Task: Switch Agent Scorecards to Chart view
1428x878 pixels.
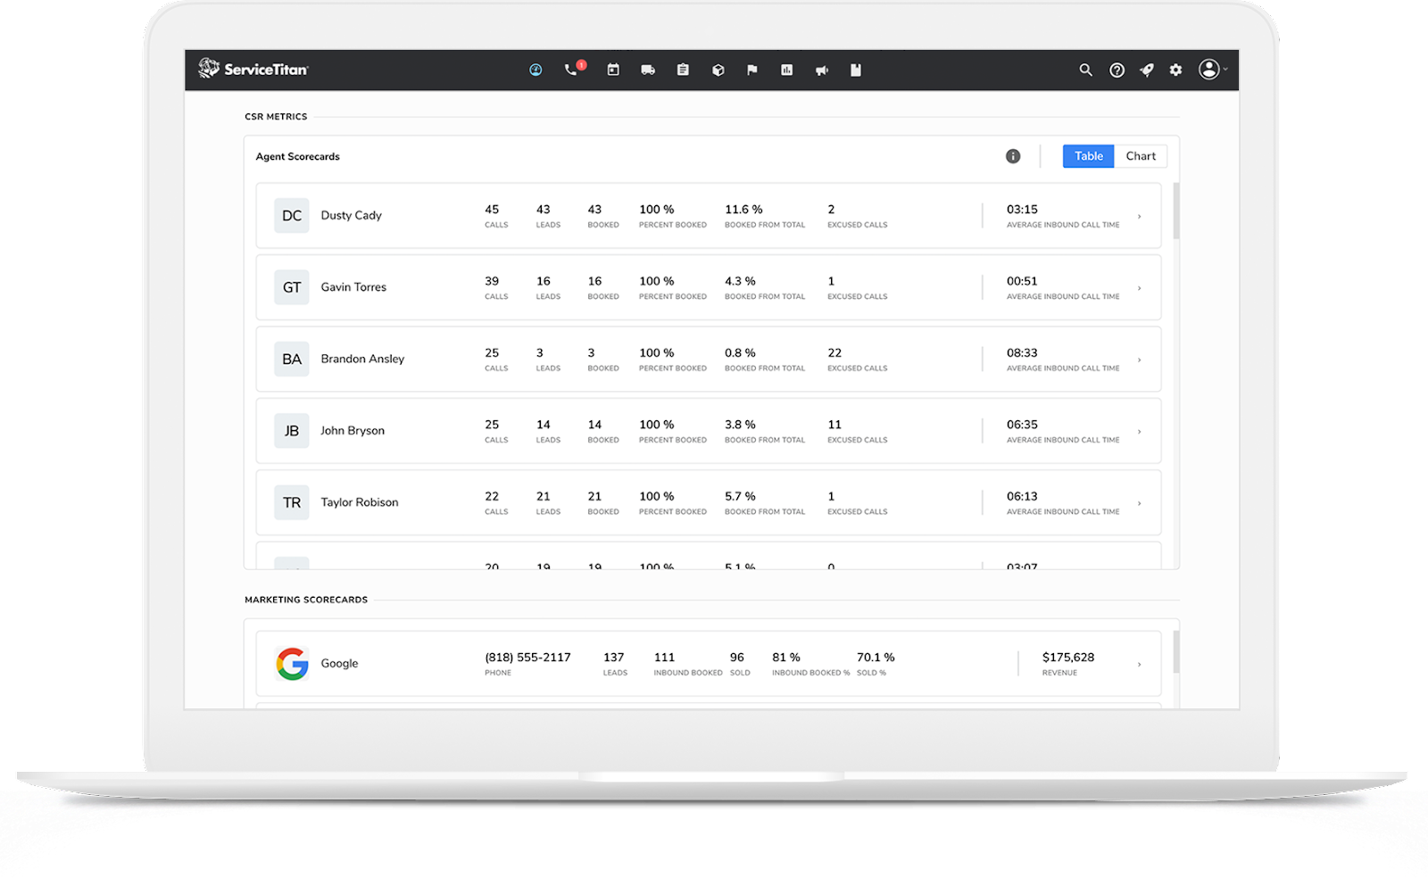Action: coord(1142,155)
